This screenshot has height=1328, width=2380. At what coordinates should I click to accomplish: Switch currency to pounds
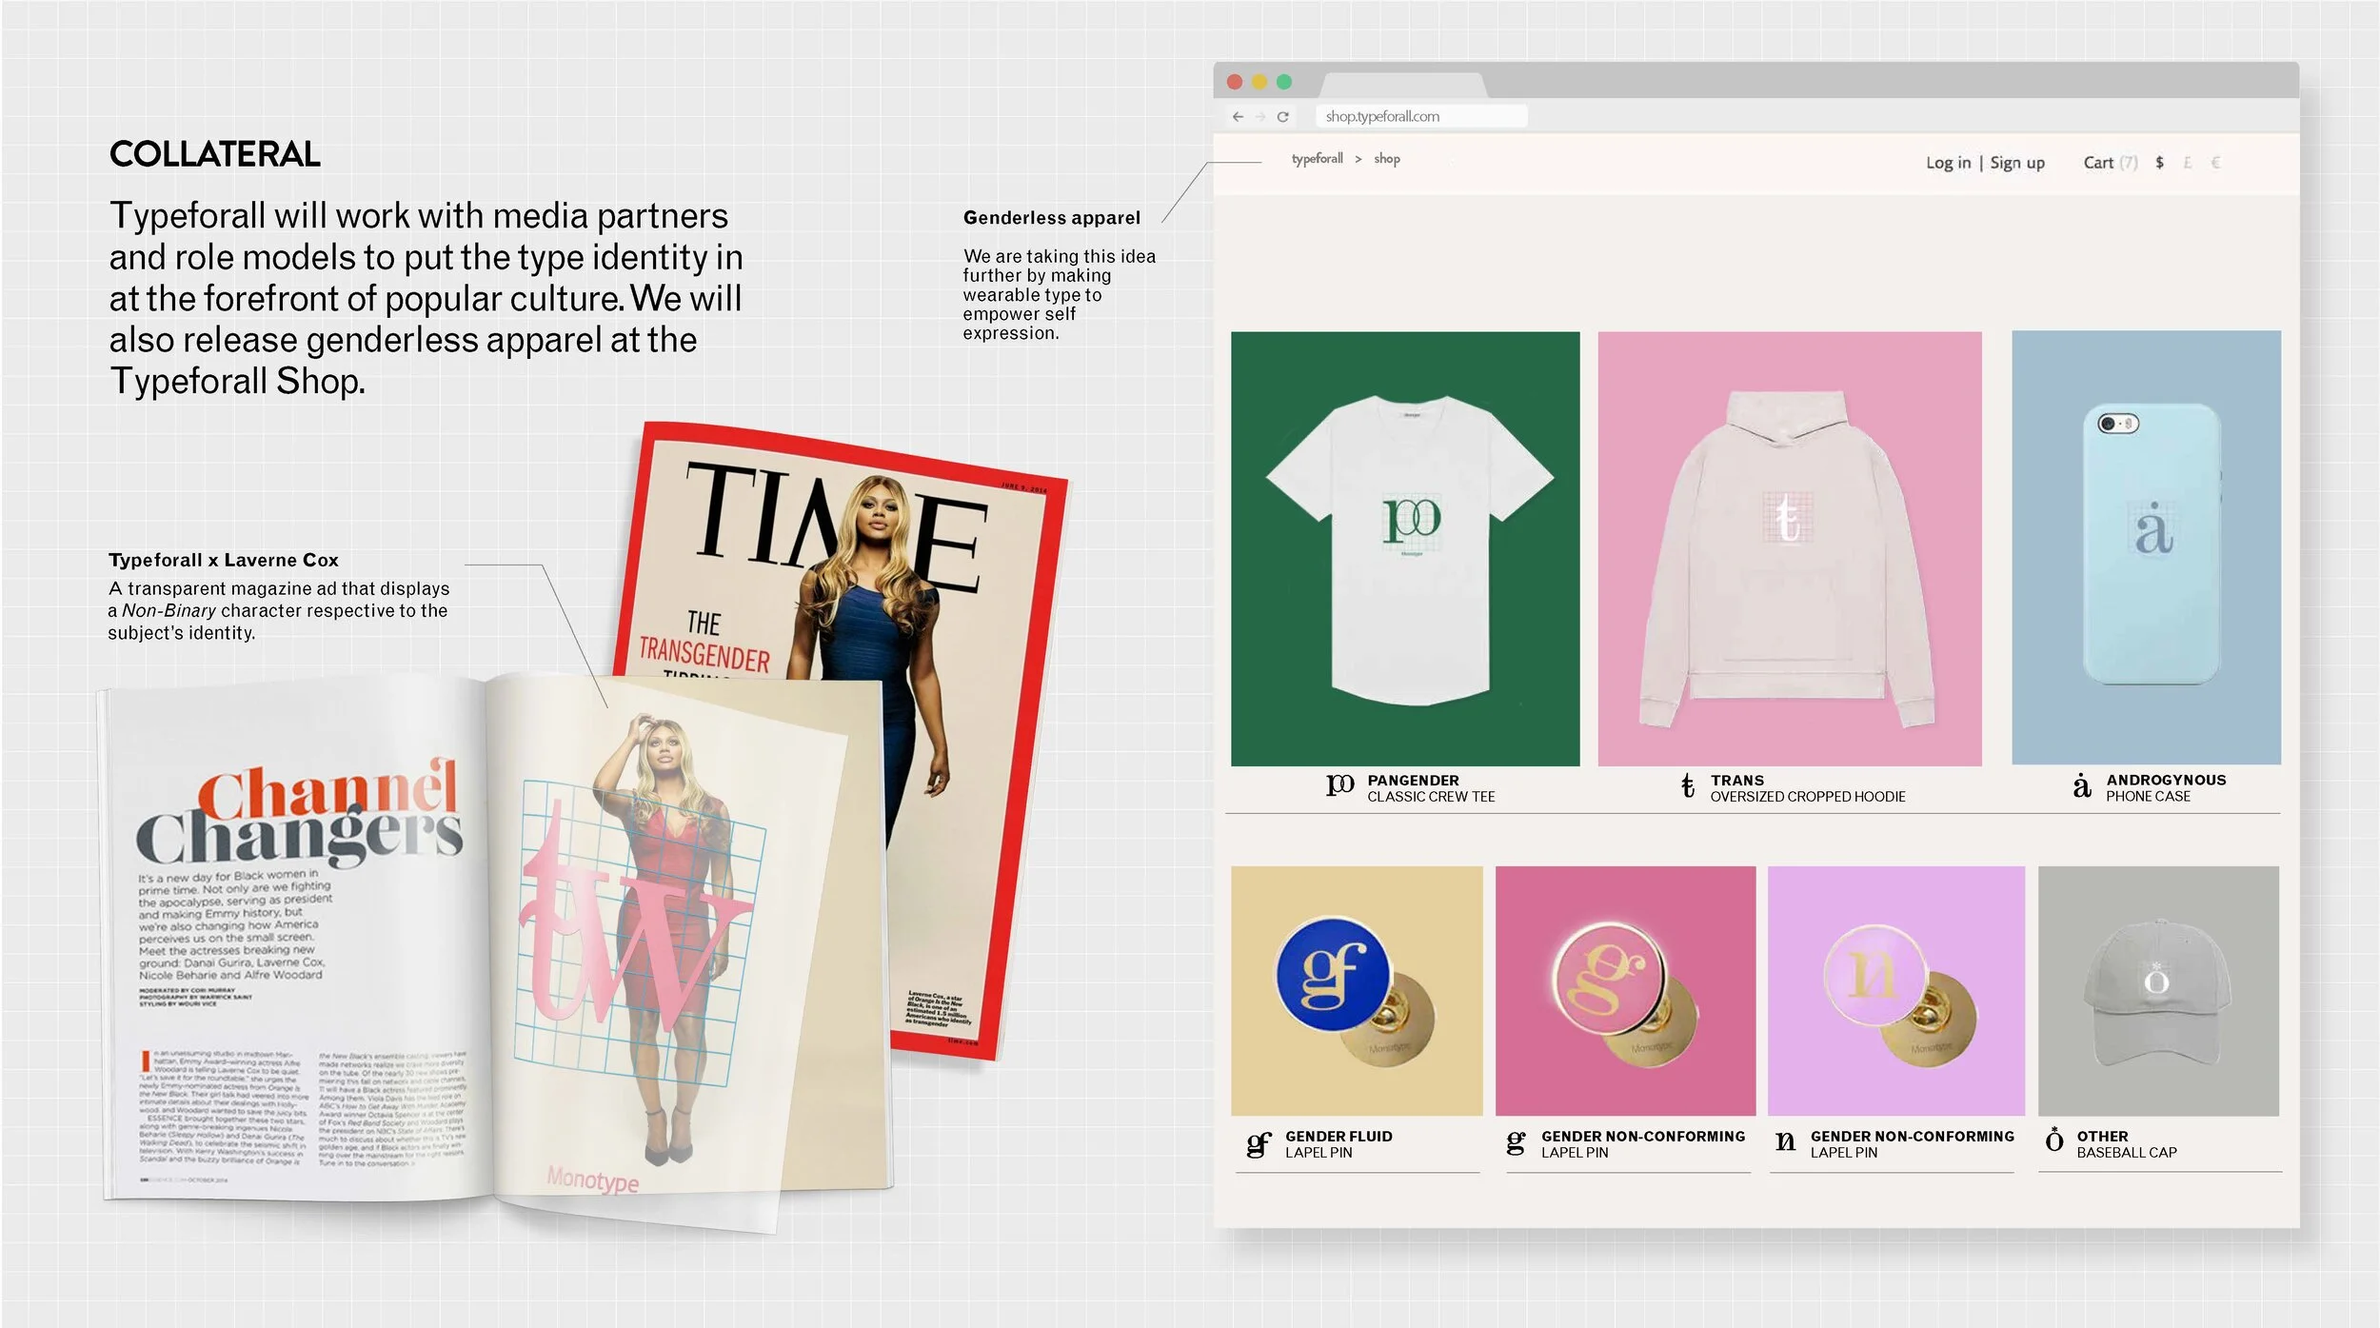pyautogui.click(x=2188, y=163)
